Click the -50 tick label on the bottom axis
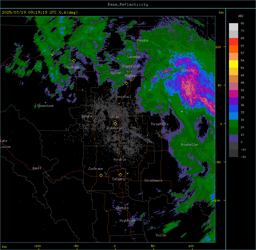256x250 pixels. pos(76,246)
